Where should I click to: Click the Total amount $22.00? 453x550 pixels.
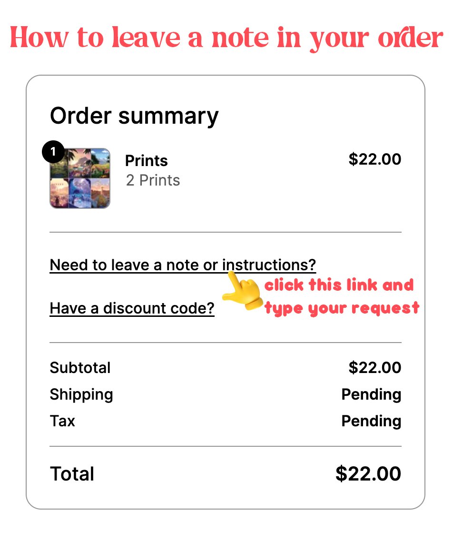368,474
